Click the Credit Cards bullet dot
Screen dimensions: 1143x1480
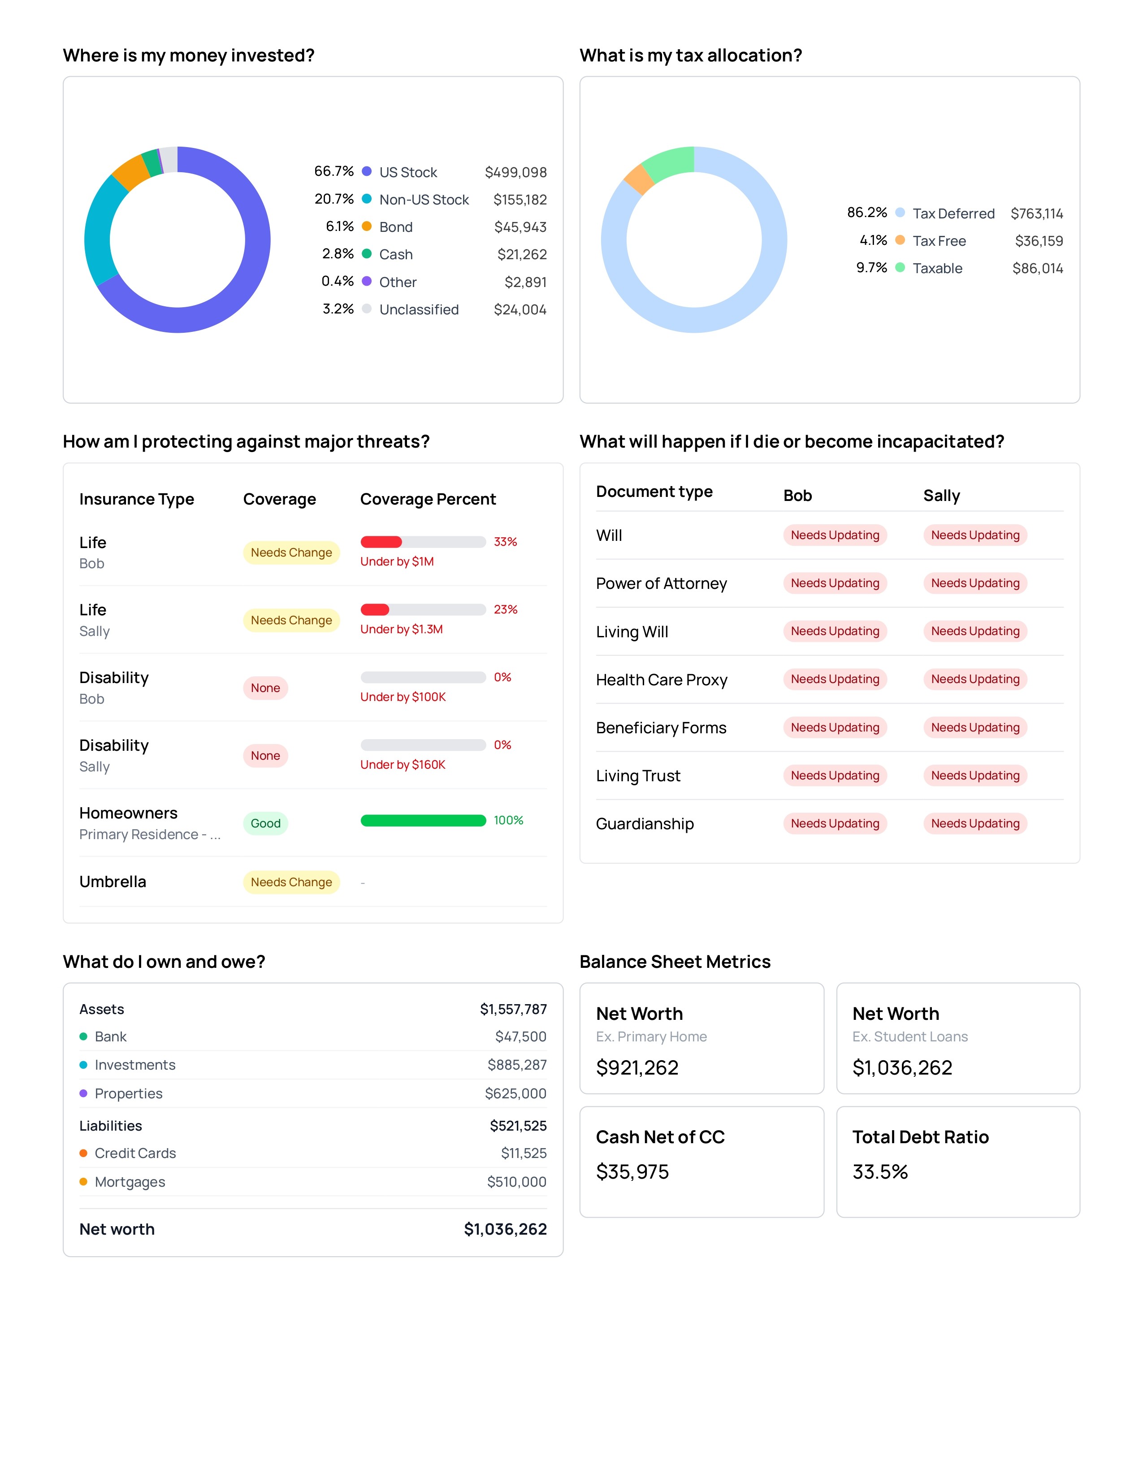(83, 1154)
